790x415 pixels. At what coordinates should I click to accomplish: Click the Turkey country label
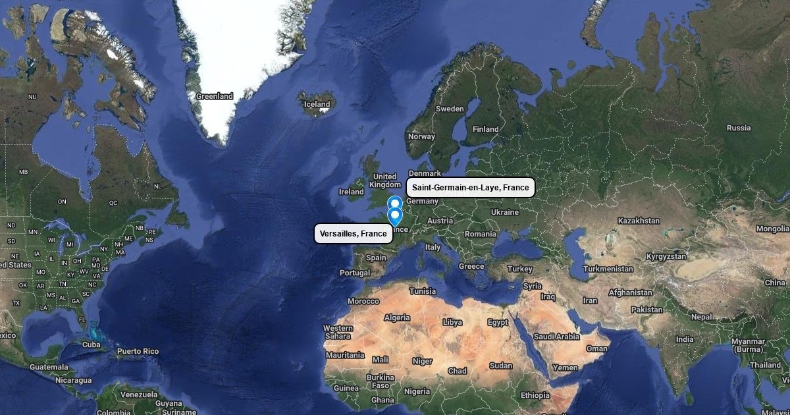(520, 269)
